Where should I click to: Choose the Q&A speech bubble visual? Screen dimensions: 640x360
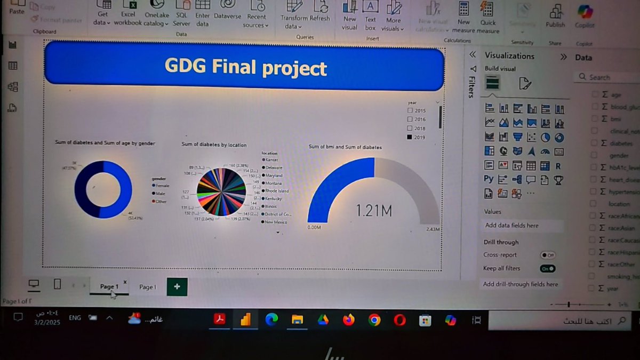[x=532, y=180]
